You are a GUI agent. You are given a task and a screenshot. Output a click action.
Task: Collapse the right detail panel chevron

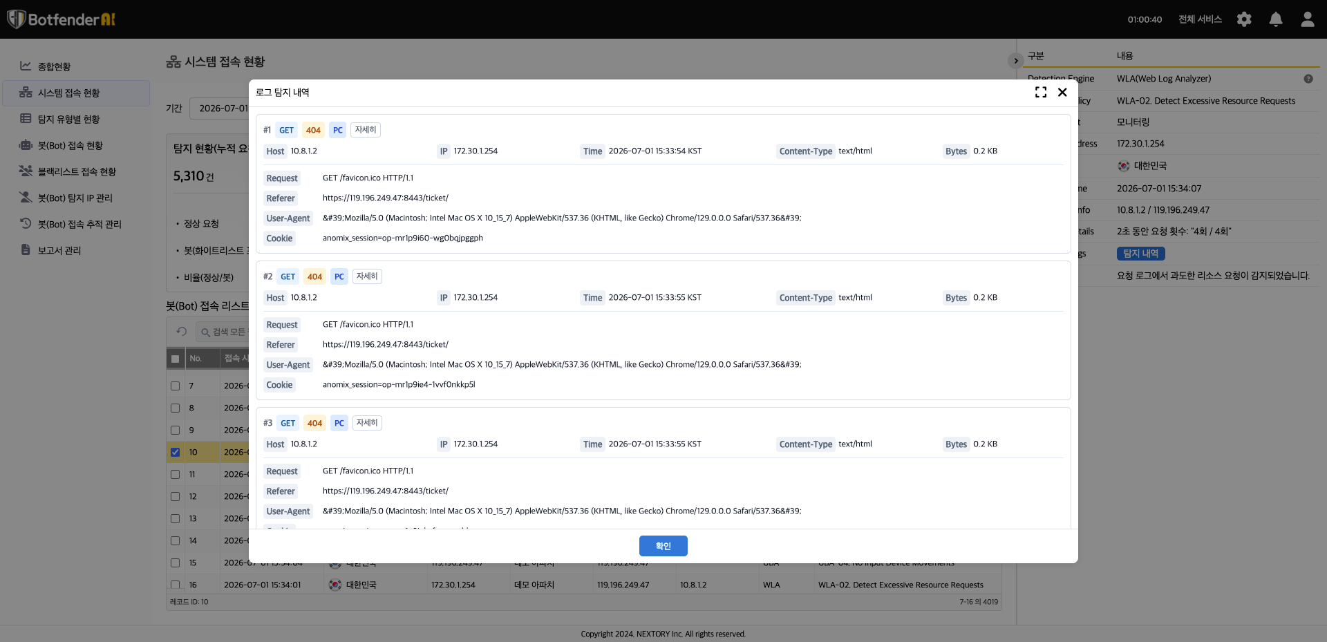(1015, 61)
